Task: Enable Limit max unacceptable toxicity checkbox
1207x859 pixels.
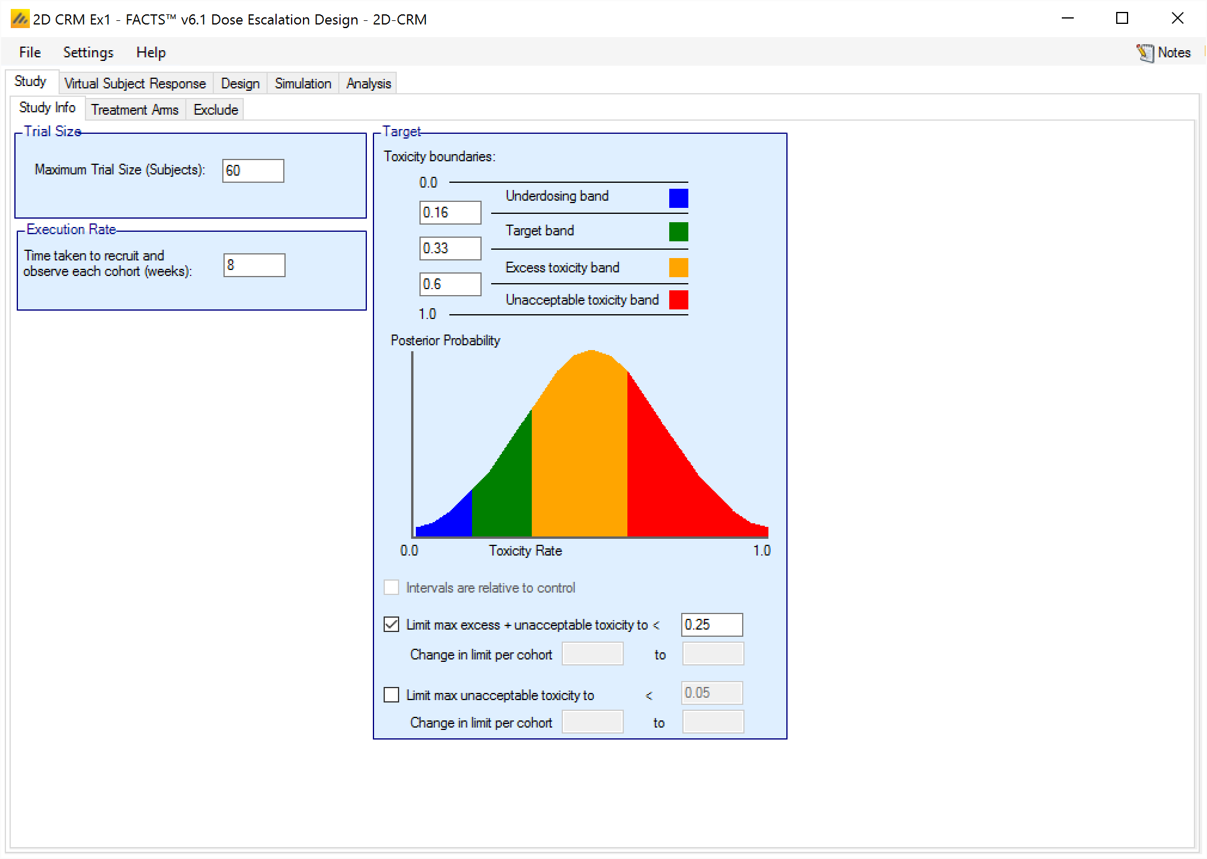Action: tap(391, 695)
